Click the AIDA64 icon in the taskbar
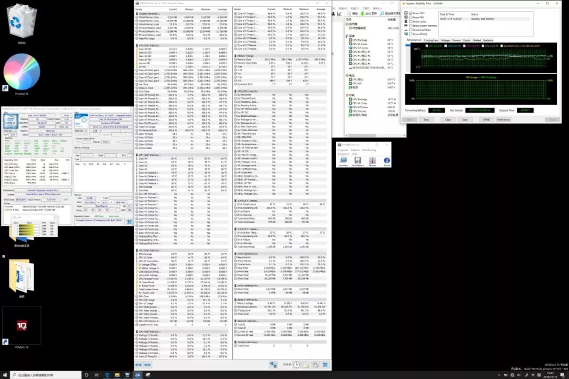The width and height of the screenshot is (569, 379). [x=138, y=375]
